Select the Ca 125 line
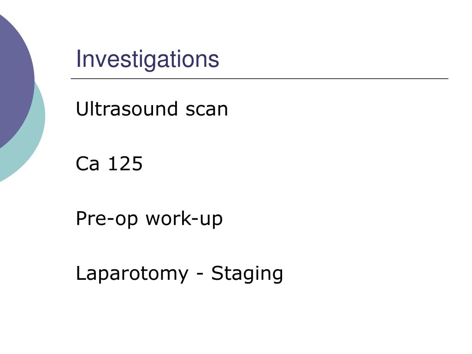 coord(109,164)
